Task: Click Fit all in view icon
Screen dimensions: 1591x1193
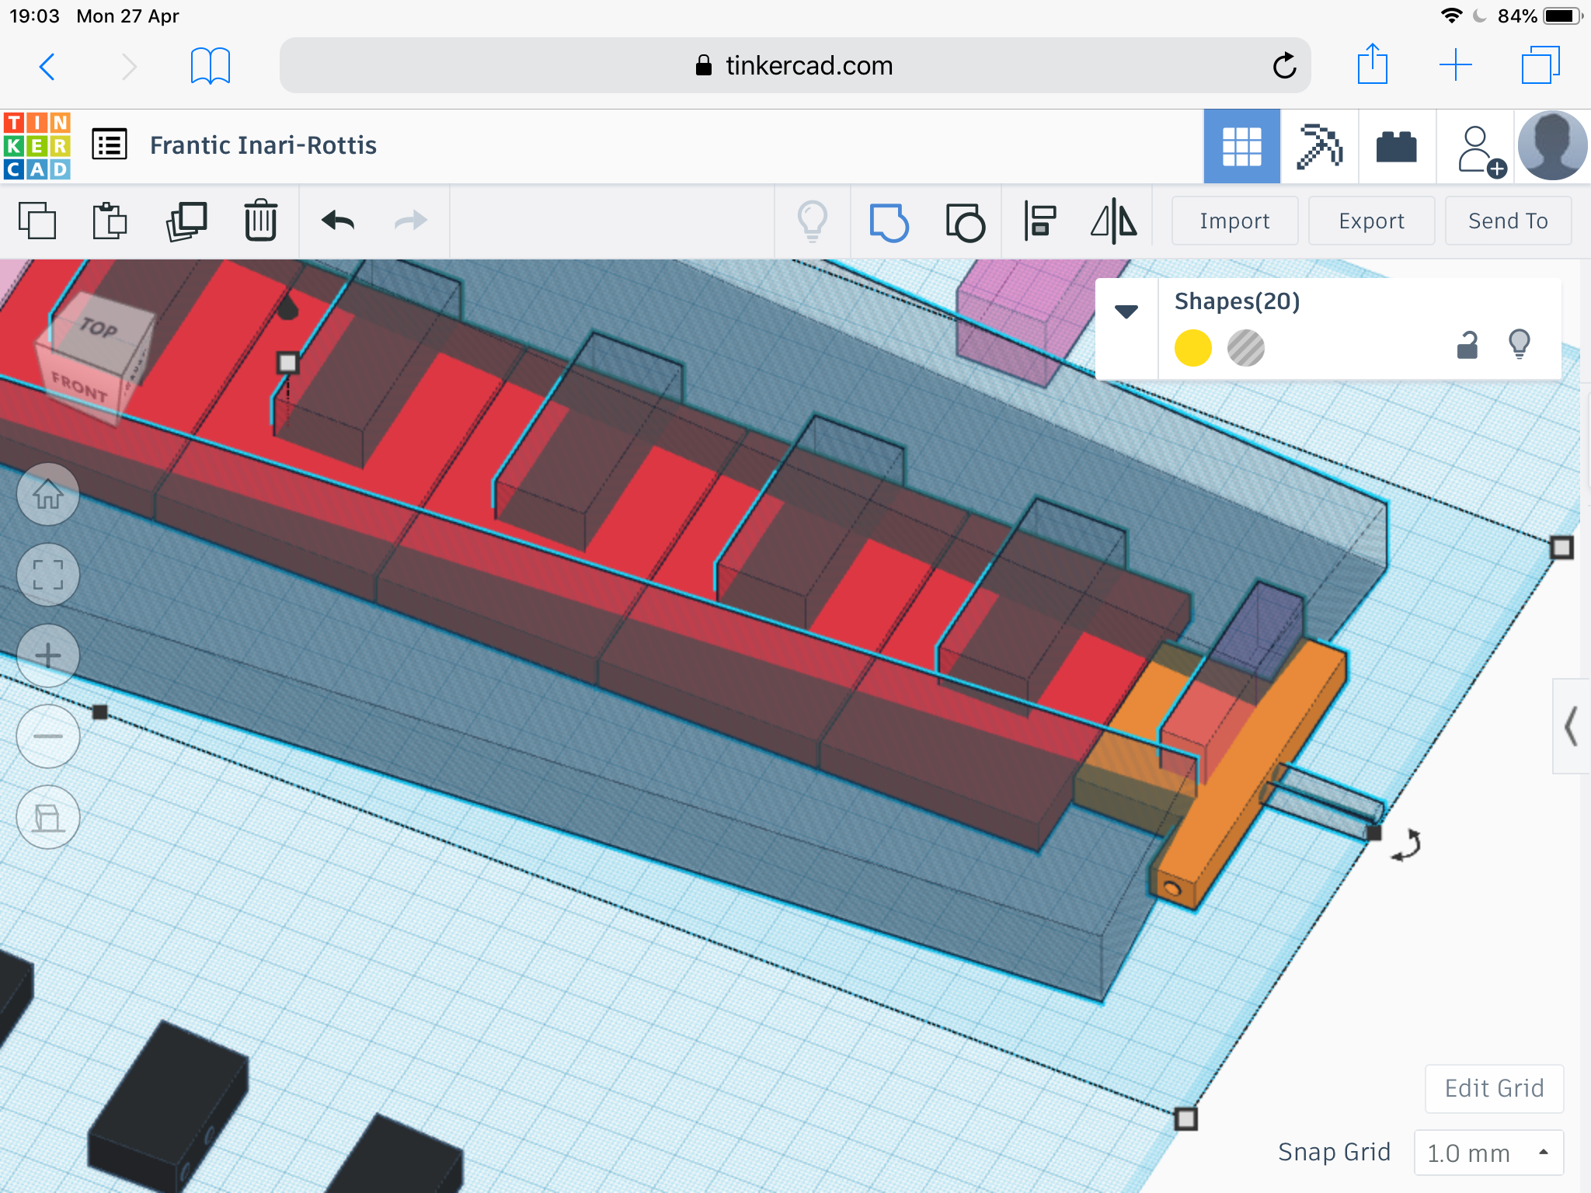Action: [x=48, y=575]
